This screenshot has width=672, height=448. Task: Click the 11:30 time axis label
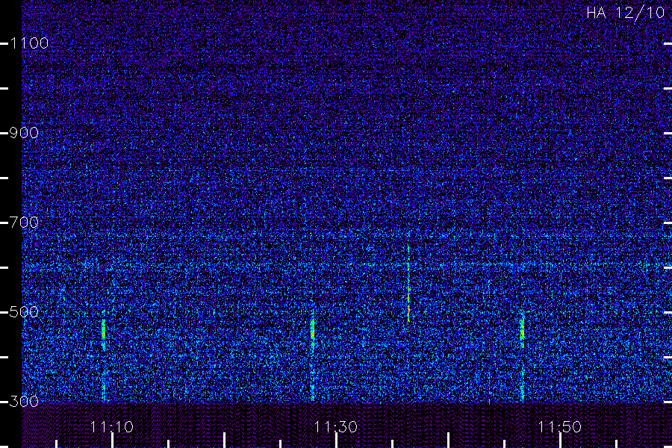(335, 427)
